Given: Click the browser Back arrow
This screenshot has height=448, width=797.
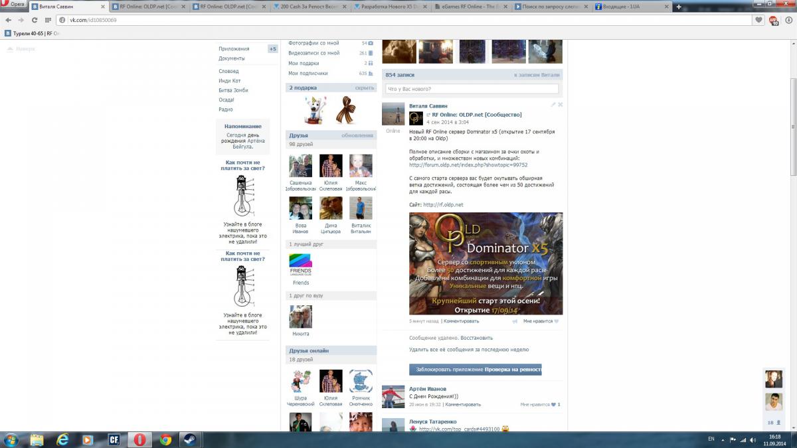Looking at the screenshot, I should click(8, 20).
